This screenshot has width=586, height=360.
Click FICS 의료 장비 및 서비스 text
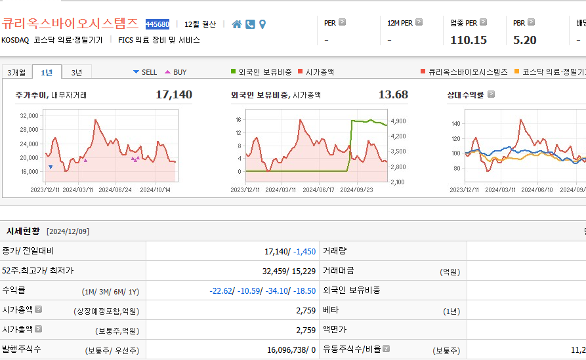[x=159, y=40]
